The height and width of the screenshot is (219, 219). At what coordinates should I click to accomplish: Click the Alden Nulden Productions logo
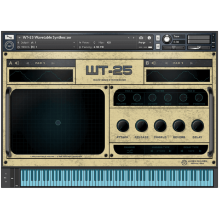pos(194,162)
